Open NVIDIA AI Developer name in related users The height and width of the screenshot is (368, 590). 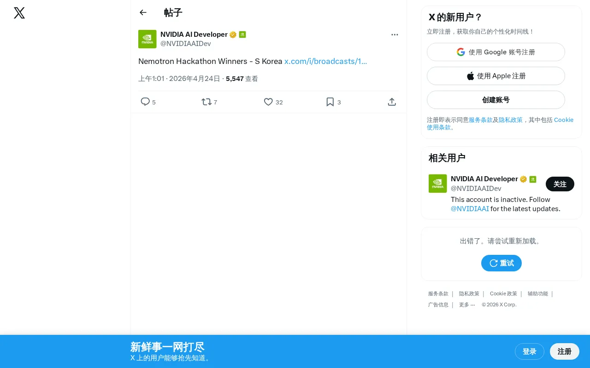(484, 179)
